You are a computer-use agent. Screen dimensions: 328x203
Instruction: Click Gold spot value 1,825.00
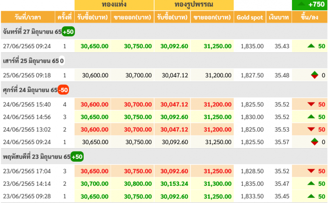252,129
